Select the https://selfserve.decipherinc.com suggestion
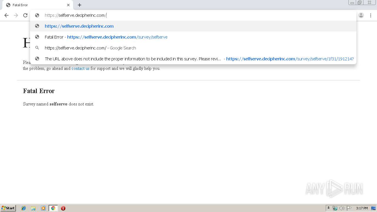 (193, 26)
